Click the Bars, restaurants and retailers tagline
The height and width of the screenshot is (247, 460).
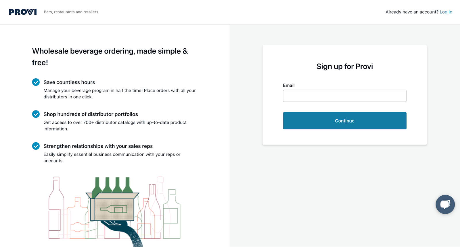(71, 12)
